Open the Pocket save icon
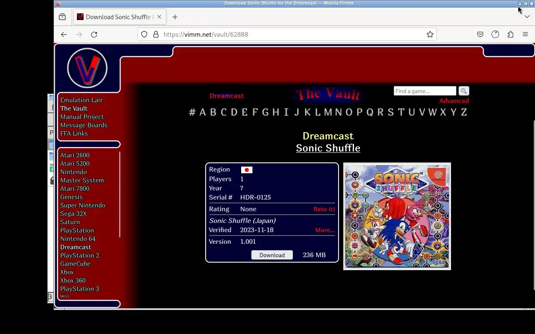Image resolution: width=535 pixels, height=334 pixels. pos(480,34)
